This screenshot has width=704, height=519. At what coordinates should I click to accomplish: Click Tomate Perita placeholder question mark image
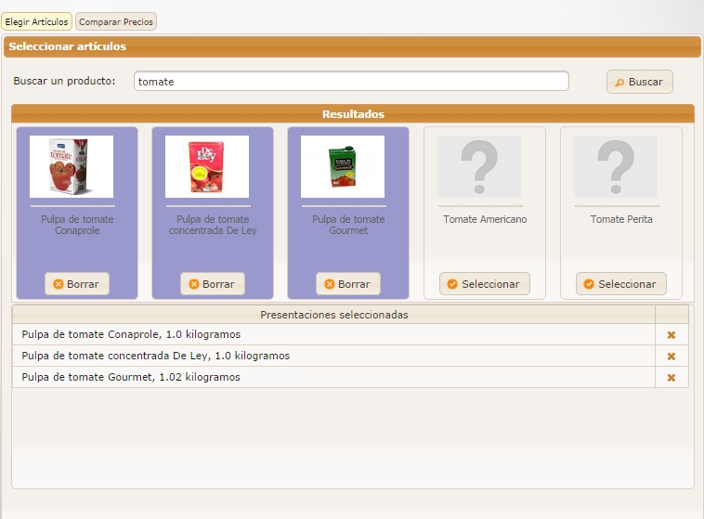pos(616,167)
